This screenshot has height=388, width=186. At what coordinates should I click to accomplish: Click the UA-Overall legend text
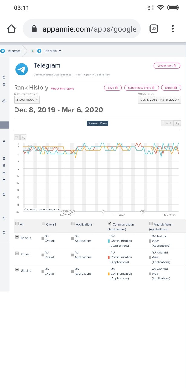[x=50, y=271]
